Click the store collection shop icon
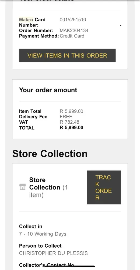140x270 pixels. coord(23,187)
